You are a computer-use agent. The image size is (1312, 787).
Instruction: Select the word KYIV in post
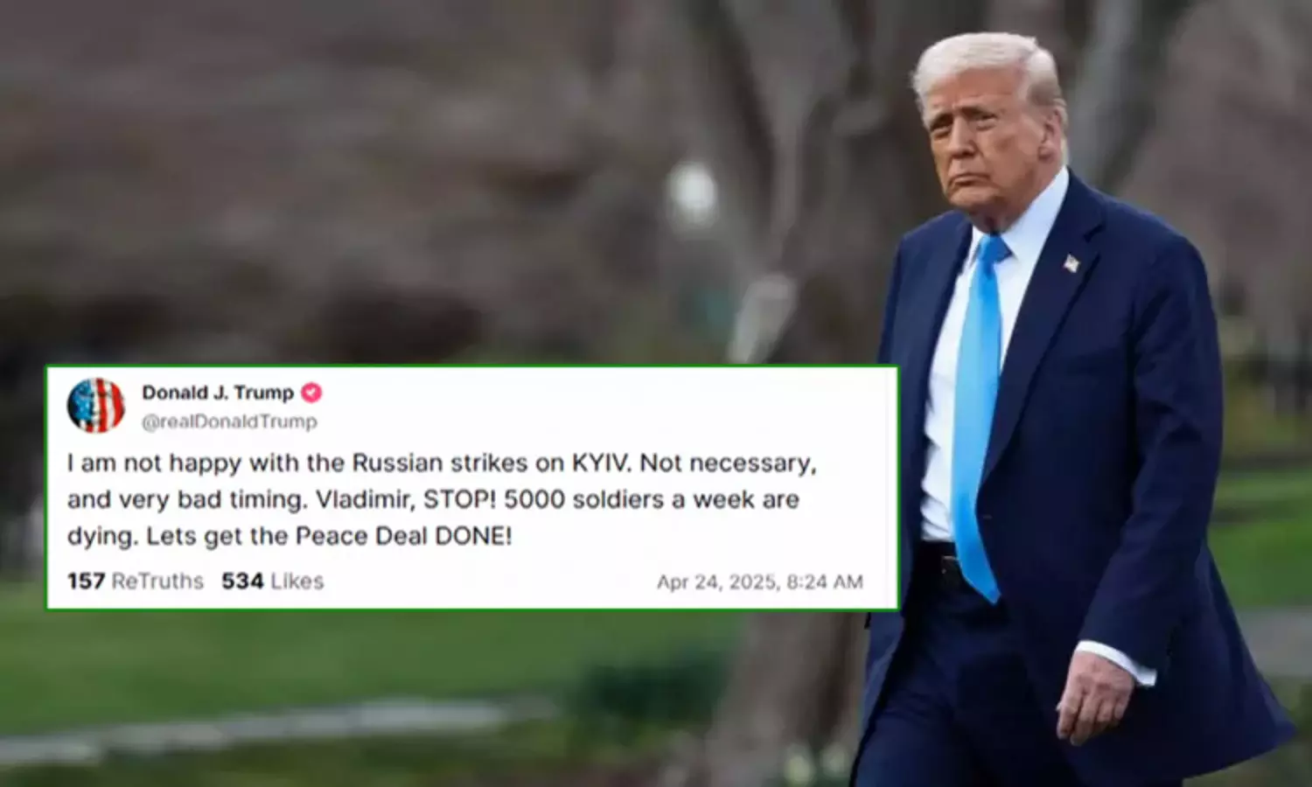tap(601, 463)
